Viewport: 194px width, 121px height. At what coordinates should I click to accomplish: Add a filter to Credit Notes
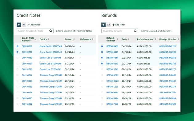[34, 25]
